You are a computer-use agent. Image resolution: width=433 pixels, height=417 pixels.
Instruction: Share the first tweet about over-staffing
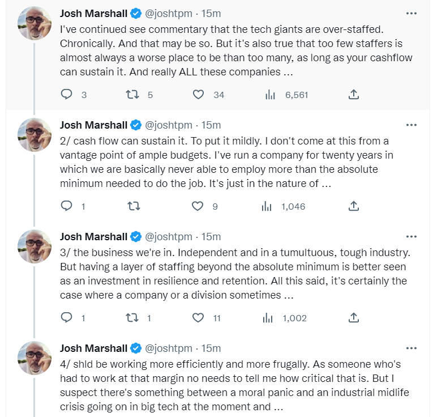click(354, 95)
